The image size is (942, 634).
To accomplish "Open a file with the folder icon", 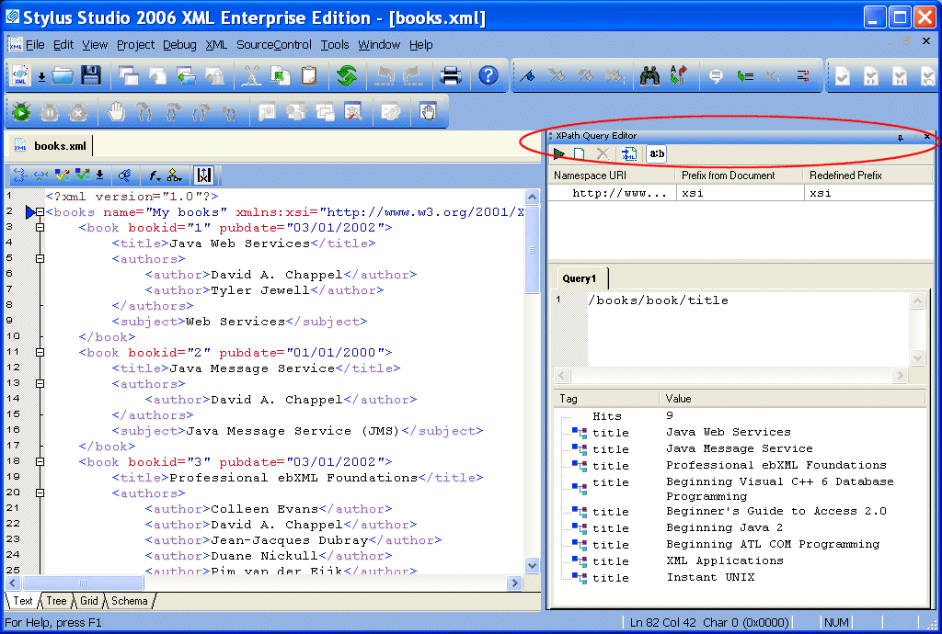I will 63,75.
